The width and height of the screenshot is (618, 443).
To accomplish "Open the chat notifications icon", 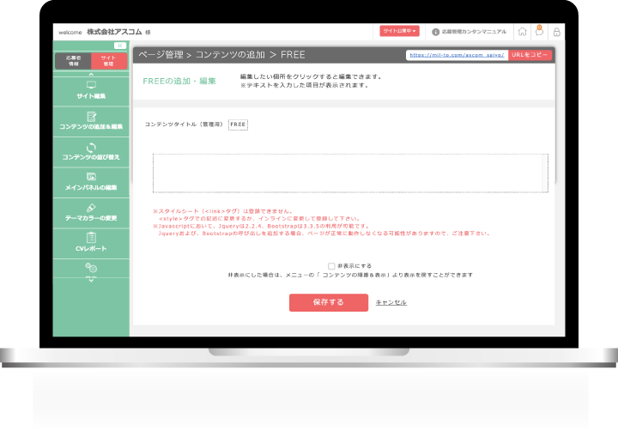I will pos(539,31).
